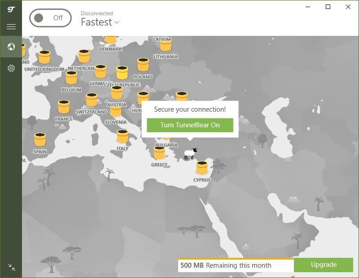
Task: Click the "Secure your connection!" message
Action: tap(190, 109)
